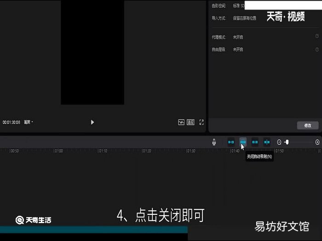Click the 保留在原有位置 import method text
The width and height of the screenshot is (322, 241).
(245, 18)
